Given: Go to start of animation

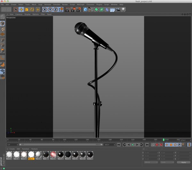Looking at the screenshot, I should tap(119, 145).
